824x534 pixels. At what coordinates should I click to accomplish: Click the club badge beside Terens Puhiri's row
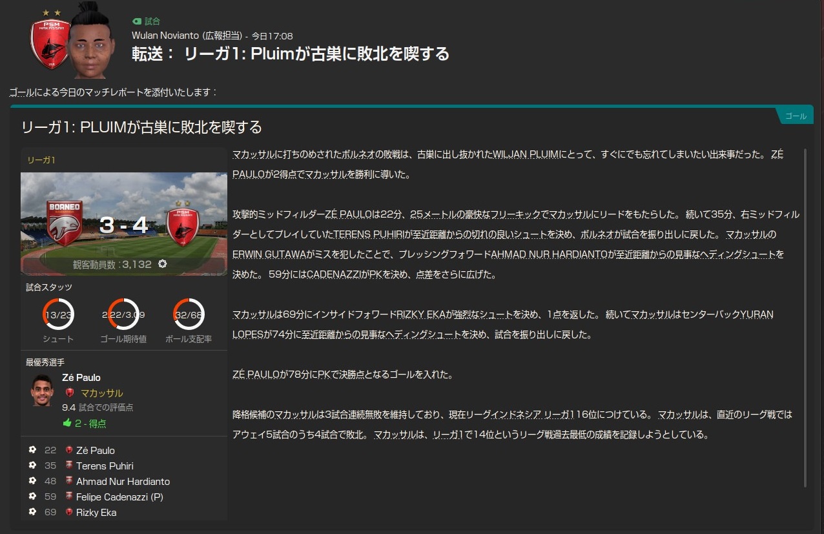(69, 466)
